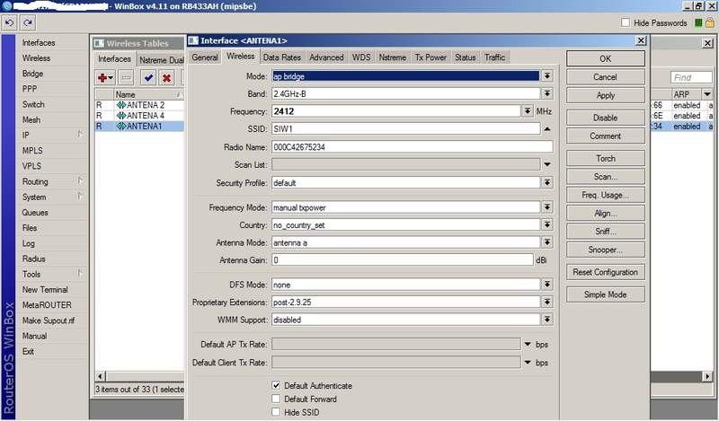Viewport: 719px width, 421px height.
Task: Open the Mode dropdown
Action: [547, 75]
